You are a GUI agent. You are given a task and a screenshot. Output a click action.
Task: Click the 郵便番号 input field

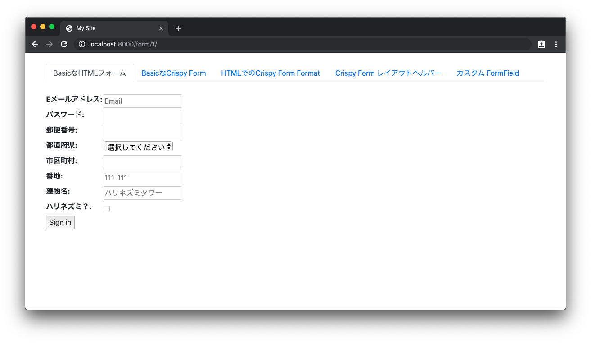pos(142,131)
